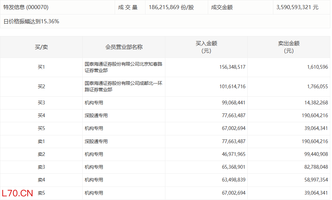This screenshot has width=332, height=200.
Task: Select the 卖5 row label
Action: (41, 193)
